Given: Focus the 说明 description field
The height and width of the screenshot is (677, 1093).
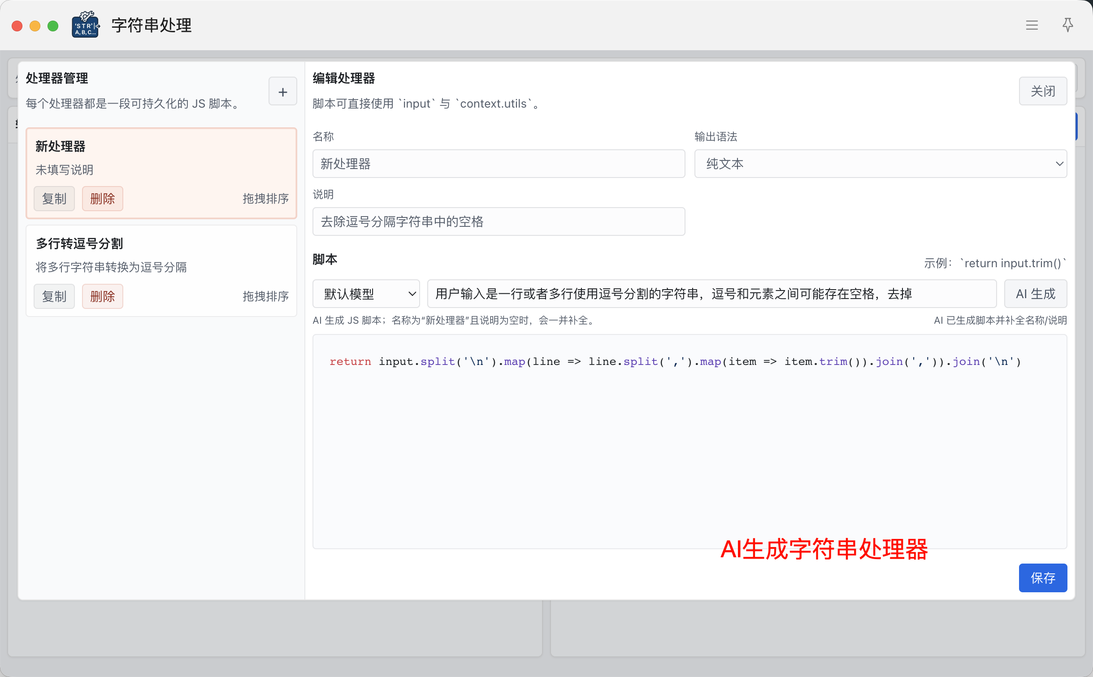Looking at the screenshot, I should [x=498, y=221].
